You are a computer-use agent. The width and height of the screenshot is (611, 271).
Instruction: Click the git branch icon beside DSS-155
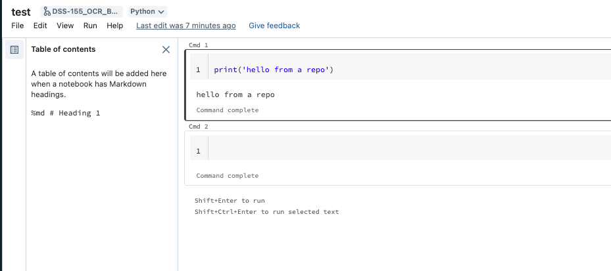coord(47,12)
